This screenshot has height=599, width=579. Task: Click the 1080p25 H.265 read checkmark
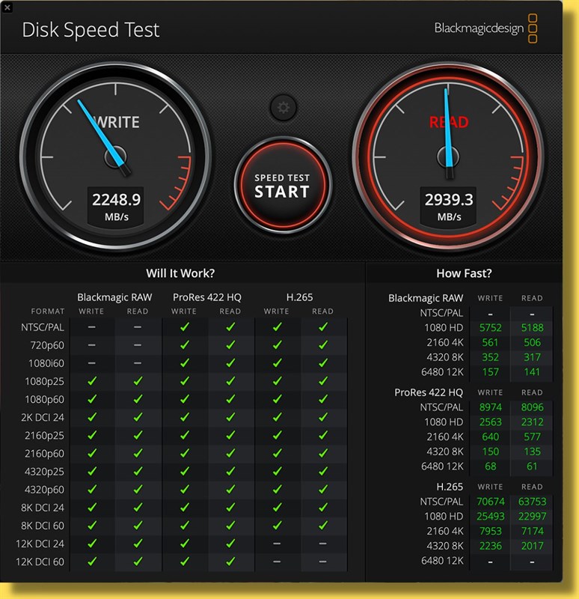click(322, 381)
